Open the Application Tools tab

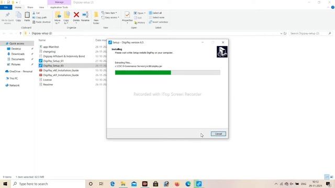(59, 7)
